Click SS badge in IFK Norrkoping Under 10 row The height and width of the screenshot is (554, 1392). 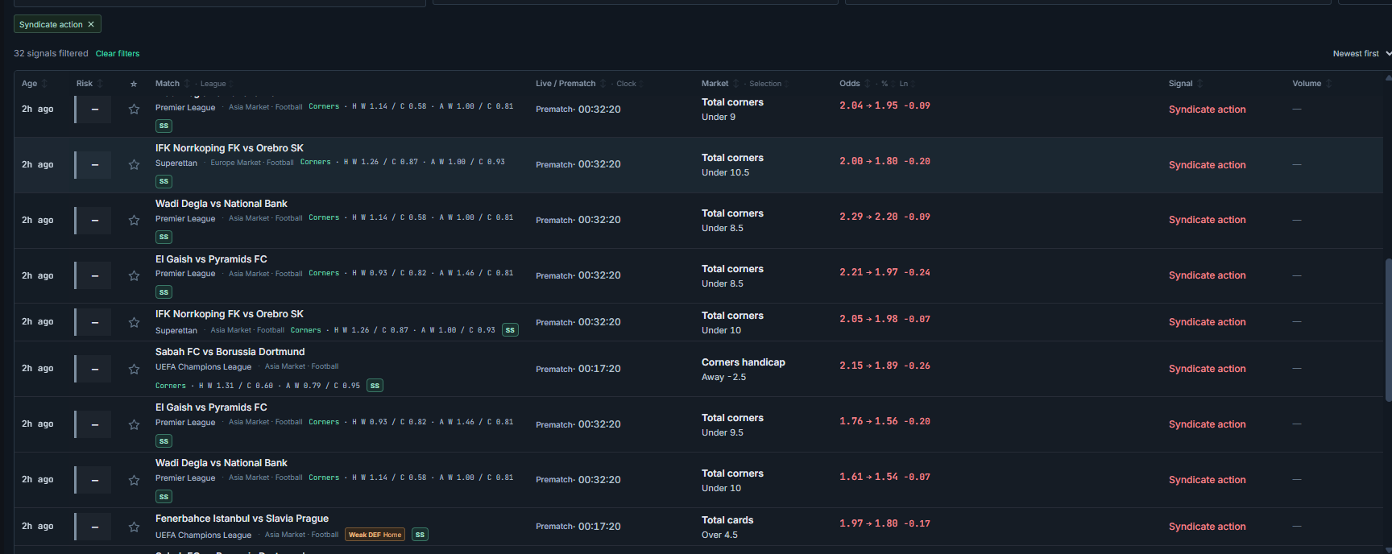pos(510,330)
